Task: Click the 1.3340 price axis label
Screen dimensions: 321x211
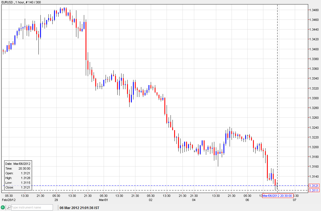Action: click(314, 78)
